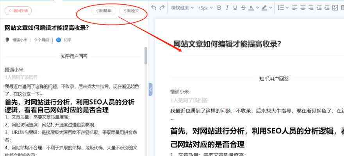Click the editor heading 首先，对网站进行分析
Screen dimensions: 344x156
coord(257,138)
